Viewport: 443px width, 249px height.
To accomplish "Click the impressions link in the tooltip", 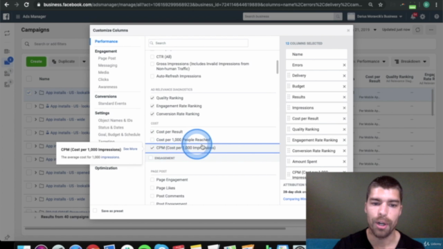I will (110, 157).
